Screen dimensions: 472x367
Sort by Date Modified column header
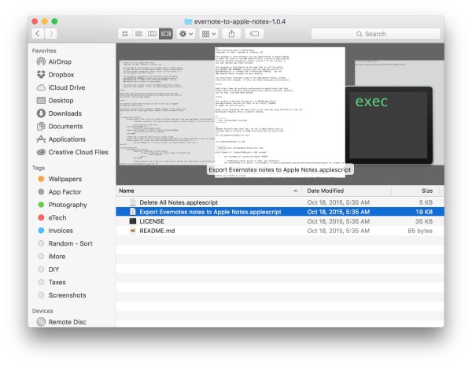(x=326, y=191)
